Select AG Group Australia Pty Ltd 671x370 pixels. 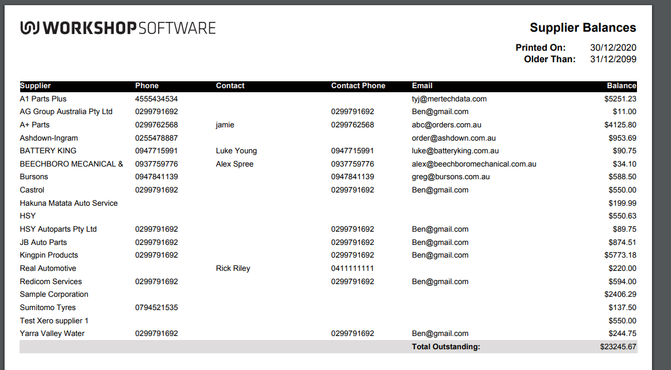click(x=66, y=111)
